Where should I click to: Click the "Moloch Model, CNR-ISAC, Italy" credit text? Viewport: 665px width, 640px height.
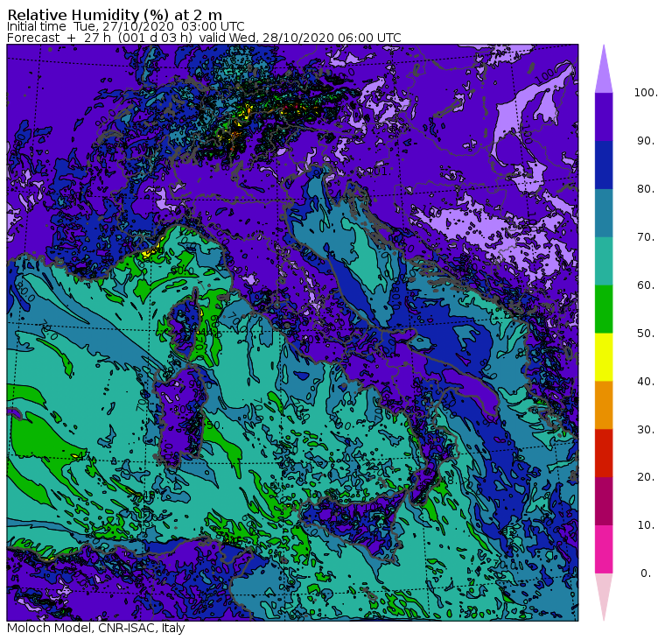(x=96, y=628)
